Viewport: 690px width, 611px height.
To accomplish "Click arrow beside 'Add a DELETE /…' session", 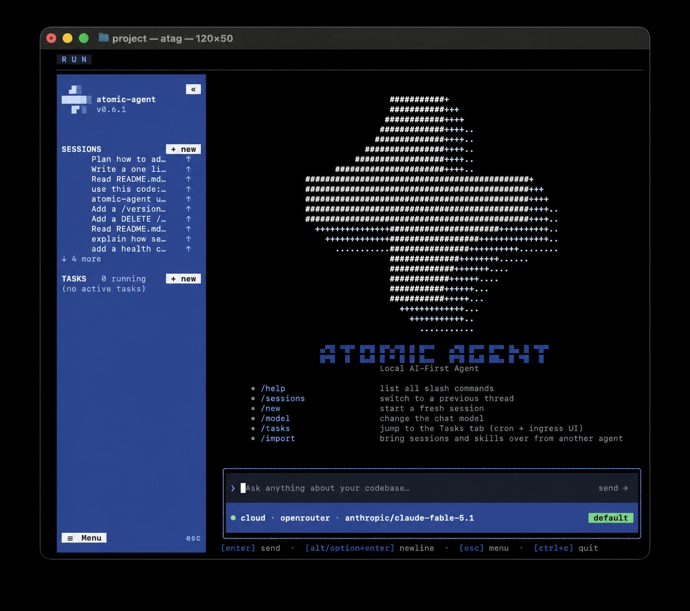I will point(188,219).
